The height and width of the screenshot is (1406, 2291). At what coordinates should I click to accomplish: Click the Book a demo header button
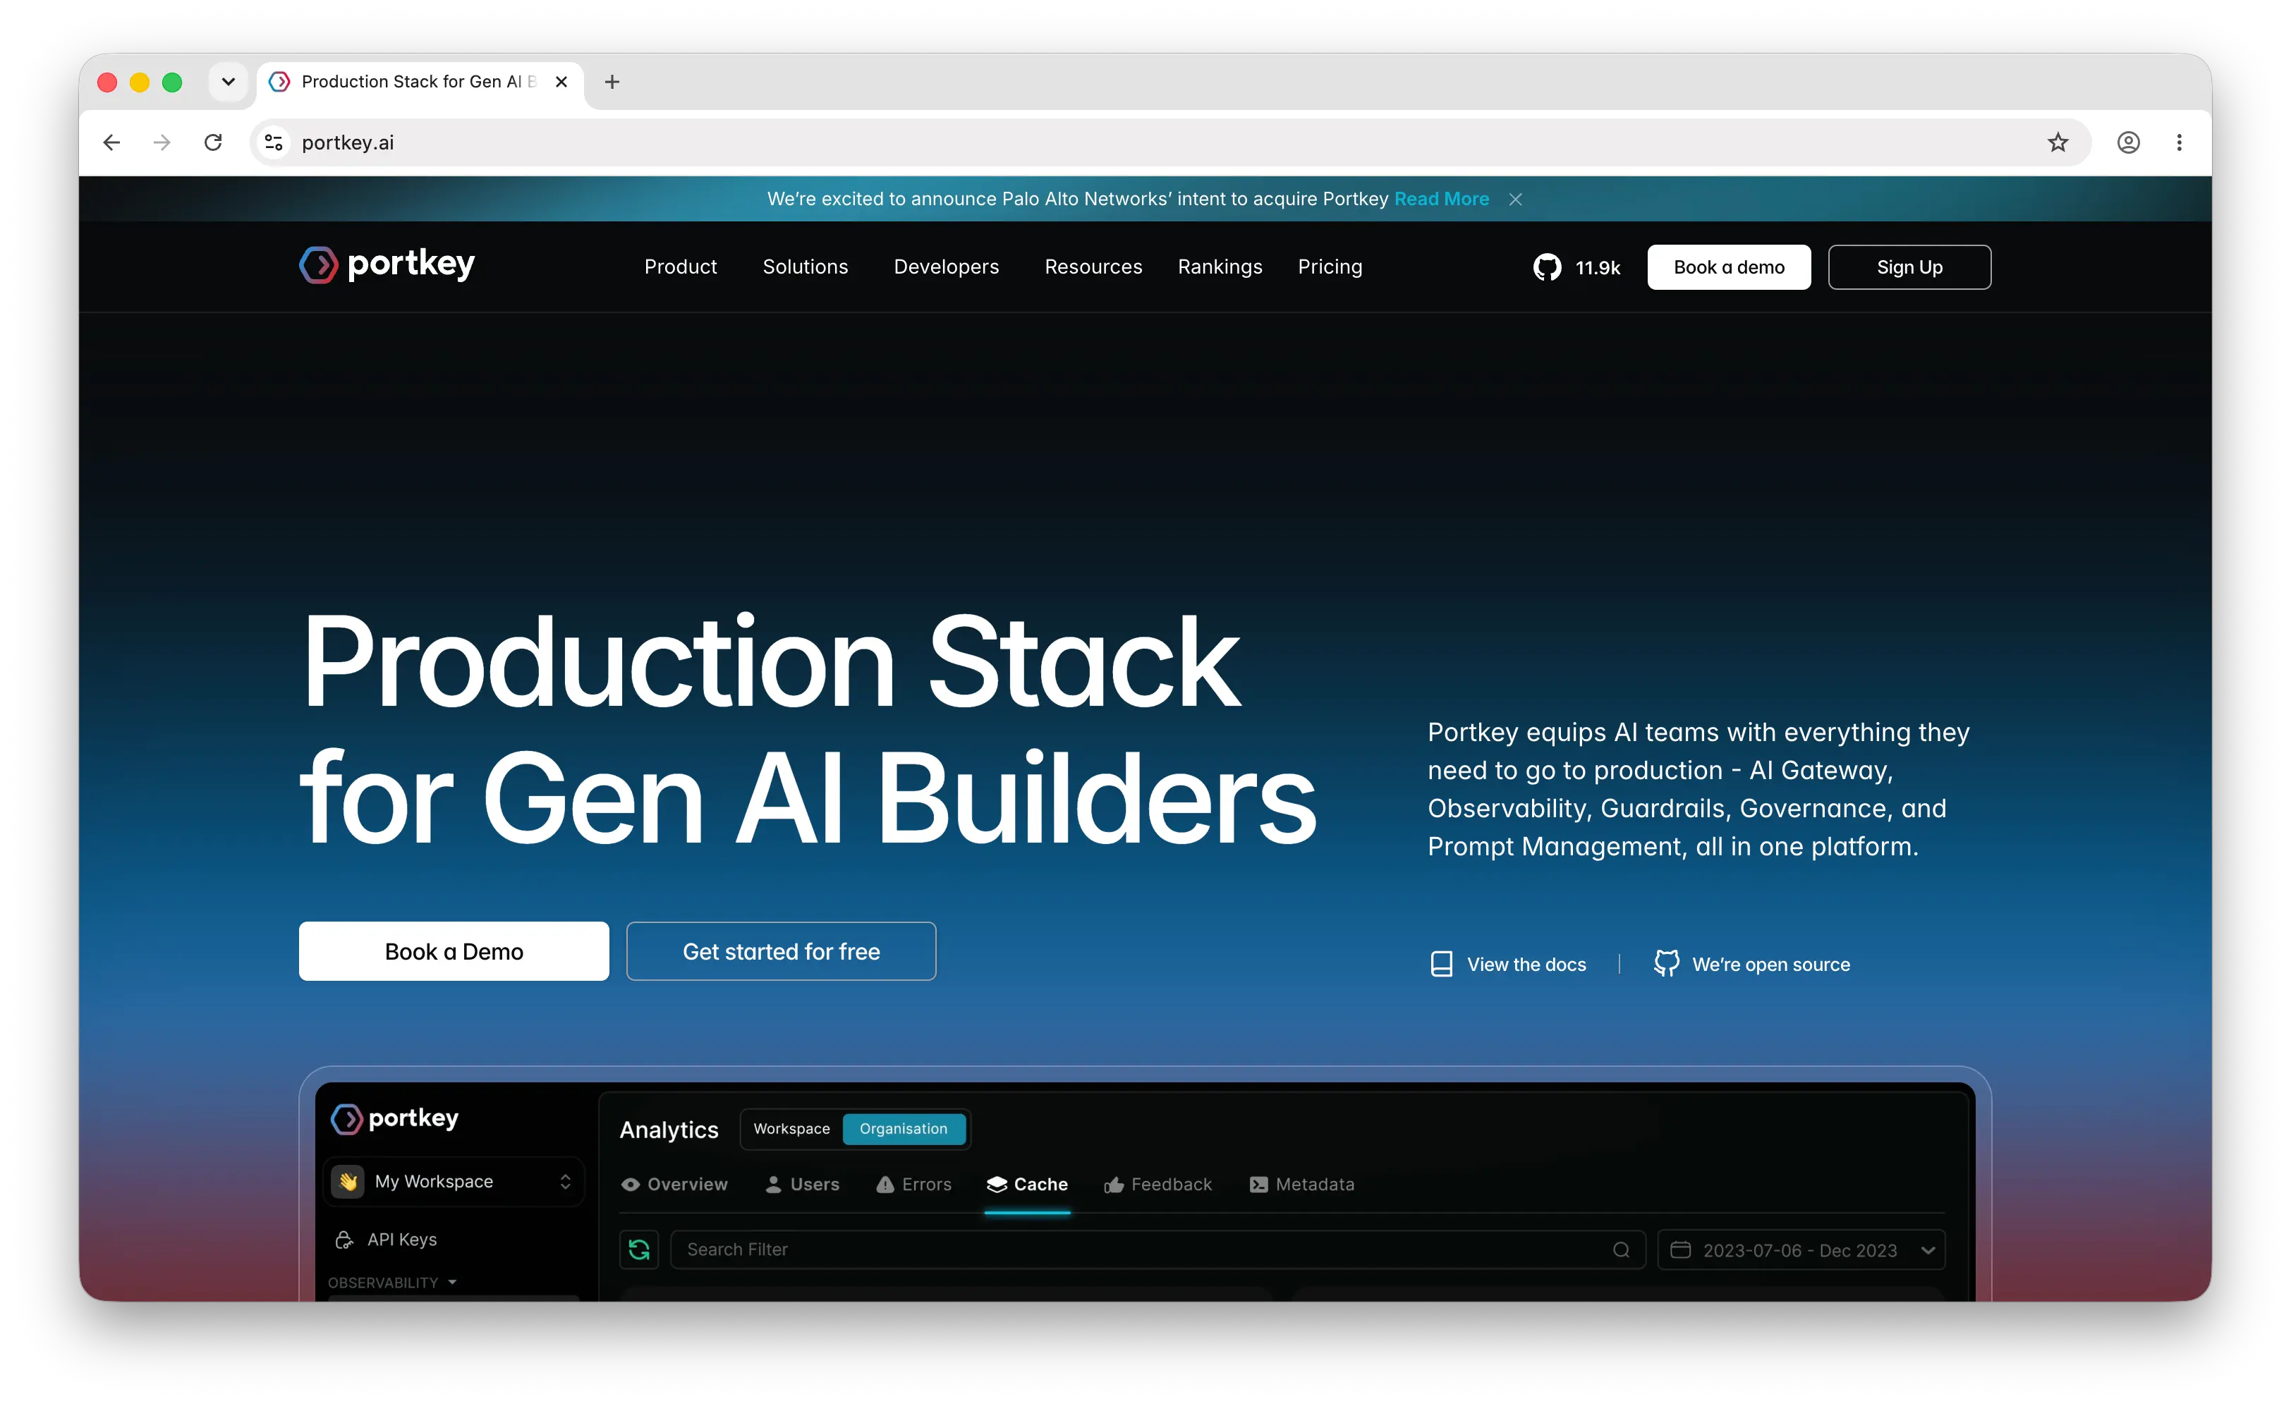(x=1728, y=268)
